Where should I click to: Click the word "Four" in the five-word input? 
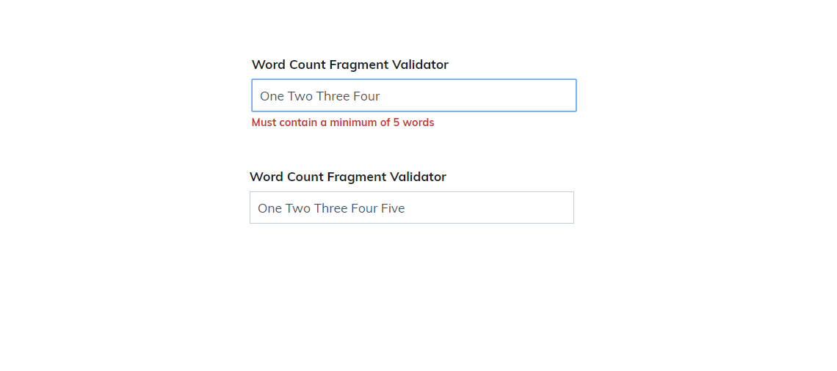[364, 208]
